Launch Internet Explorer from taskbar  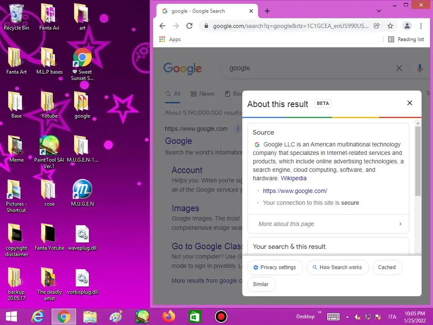coord(38,317)
